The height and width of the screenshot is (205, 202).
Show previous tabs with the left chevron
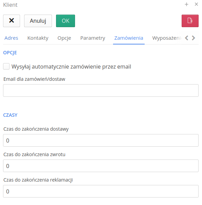click(187, 38)
